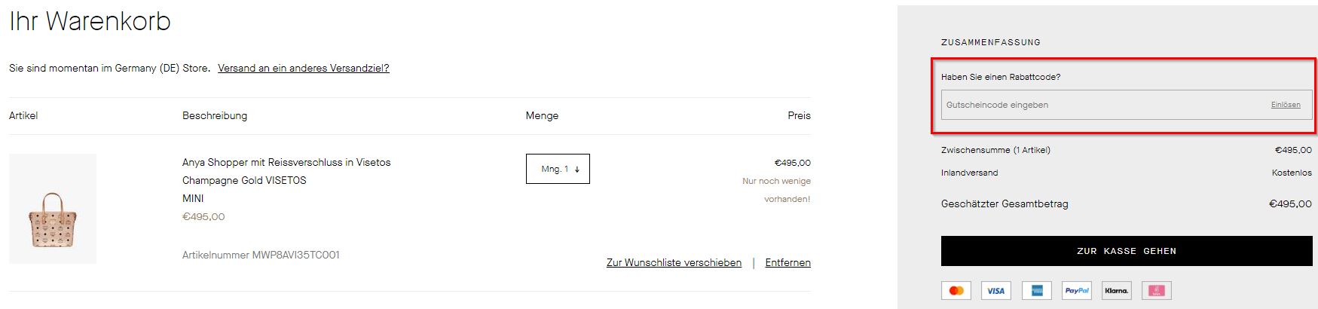Open the Anya Shopper mit Reissverschluss product title
Viewport: 1318px width, 309px height.
[286, 162]
